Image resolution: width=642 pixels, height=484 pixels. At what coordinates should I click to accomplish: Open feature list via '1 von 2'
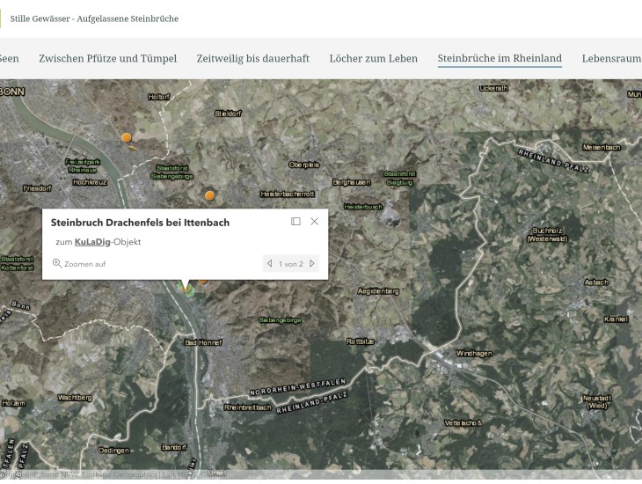tap(291, 264)
